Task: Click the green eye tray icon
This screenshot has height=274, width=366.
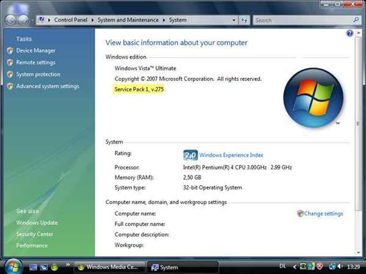Action: click(303, 266)
